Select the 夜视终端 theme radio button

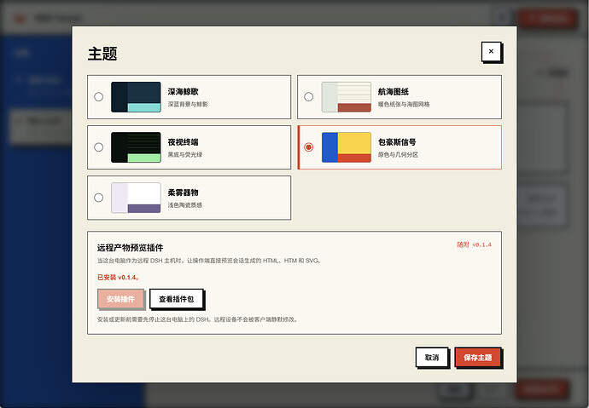tap(98, 147)
